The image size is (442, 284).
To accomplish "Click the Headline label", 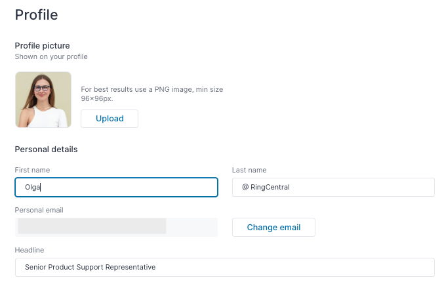I will [x=30, y=250].
